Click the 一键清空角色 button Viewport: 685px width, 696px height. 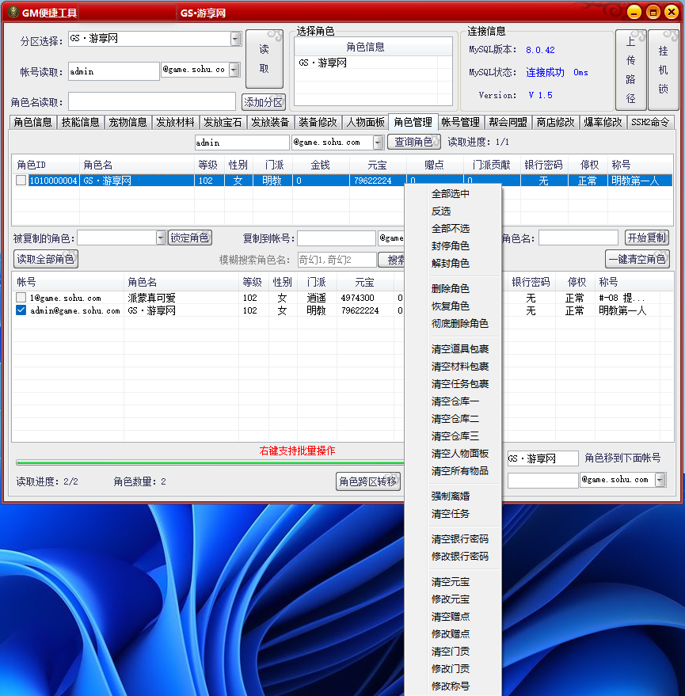click(x=637, y=259)
